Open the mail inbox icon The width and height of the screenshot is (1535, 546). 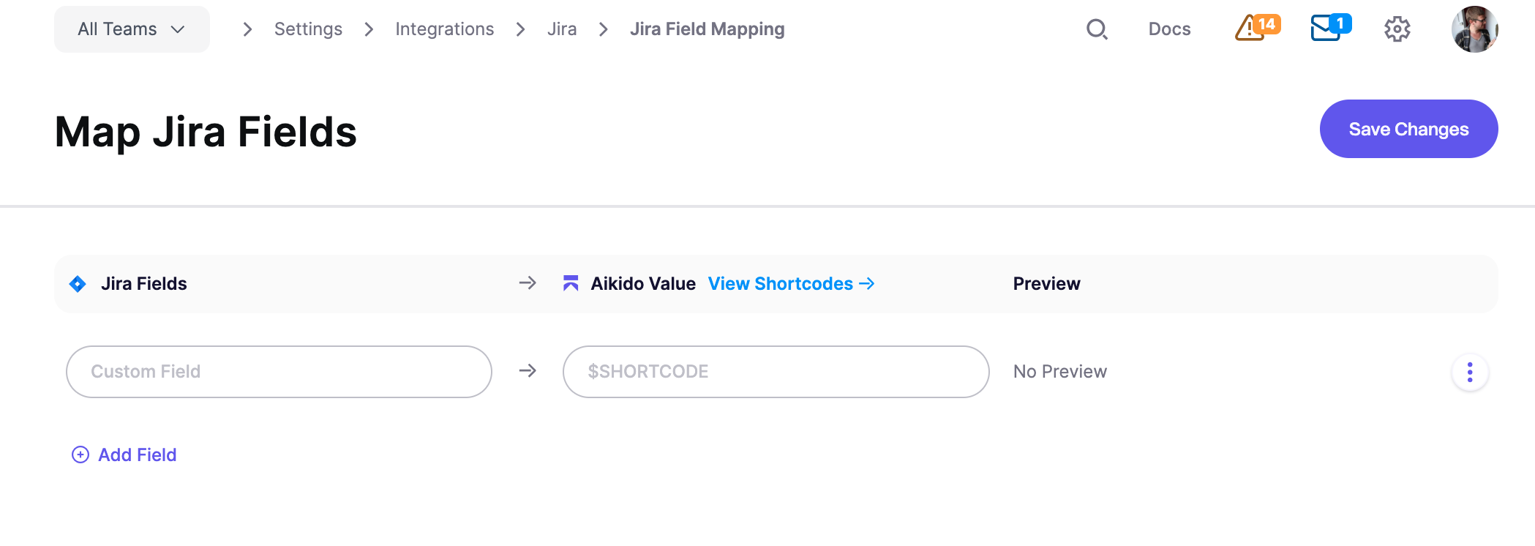(1329, 28)
